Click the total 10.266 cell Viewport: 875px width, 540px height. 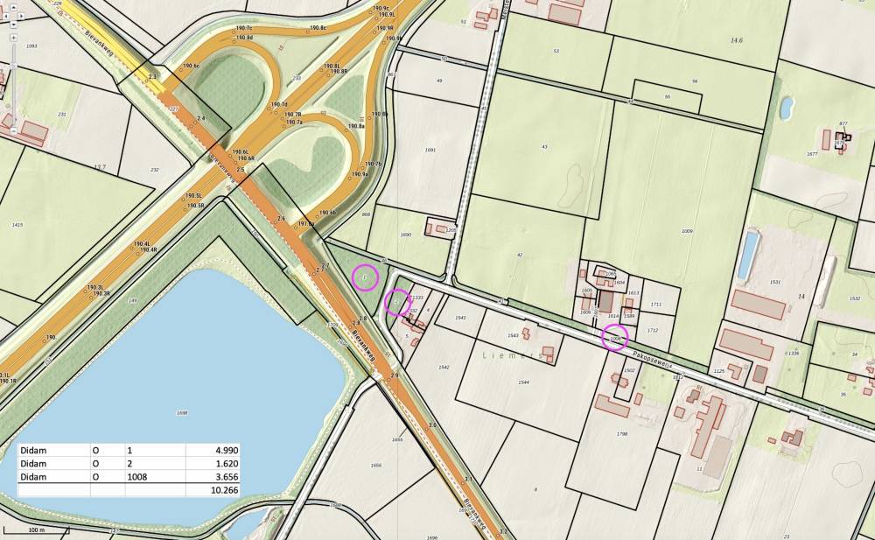tap(213, 491)
